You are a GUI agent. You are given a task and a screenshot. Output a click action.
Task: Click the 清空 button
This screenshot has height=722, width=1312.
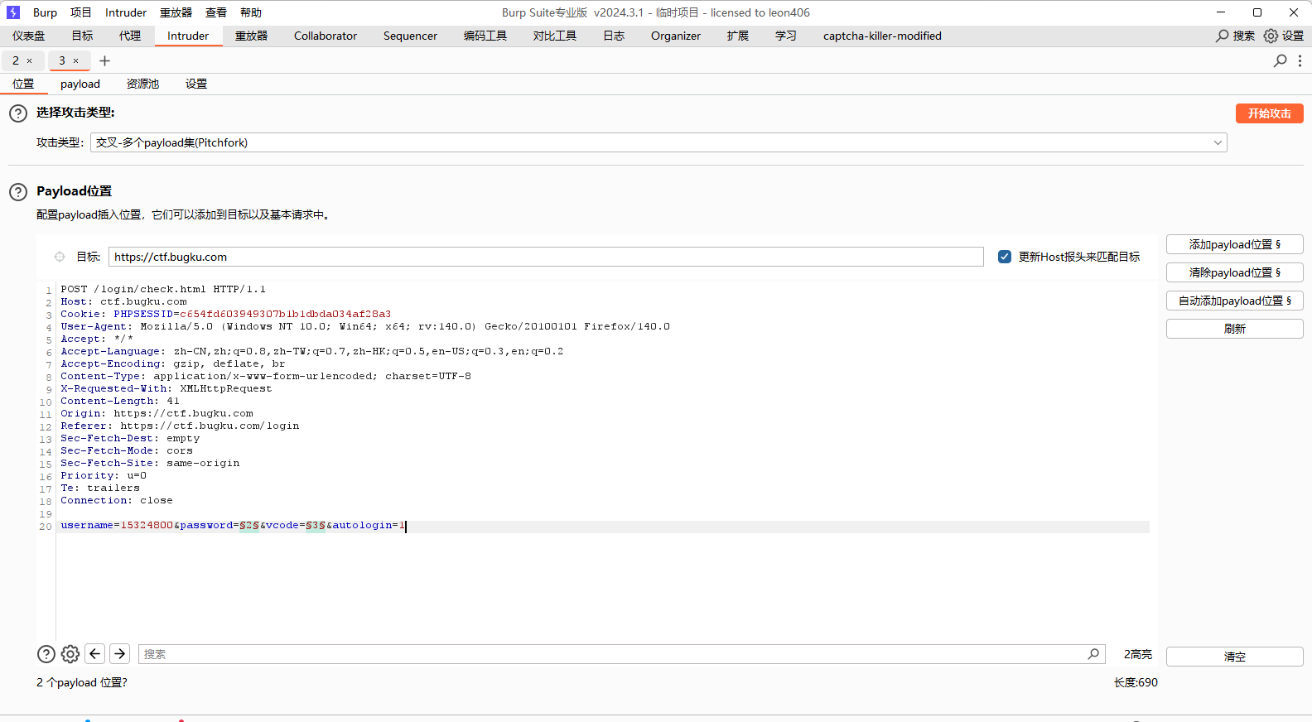pos(1235,657)
